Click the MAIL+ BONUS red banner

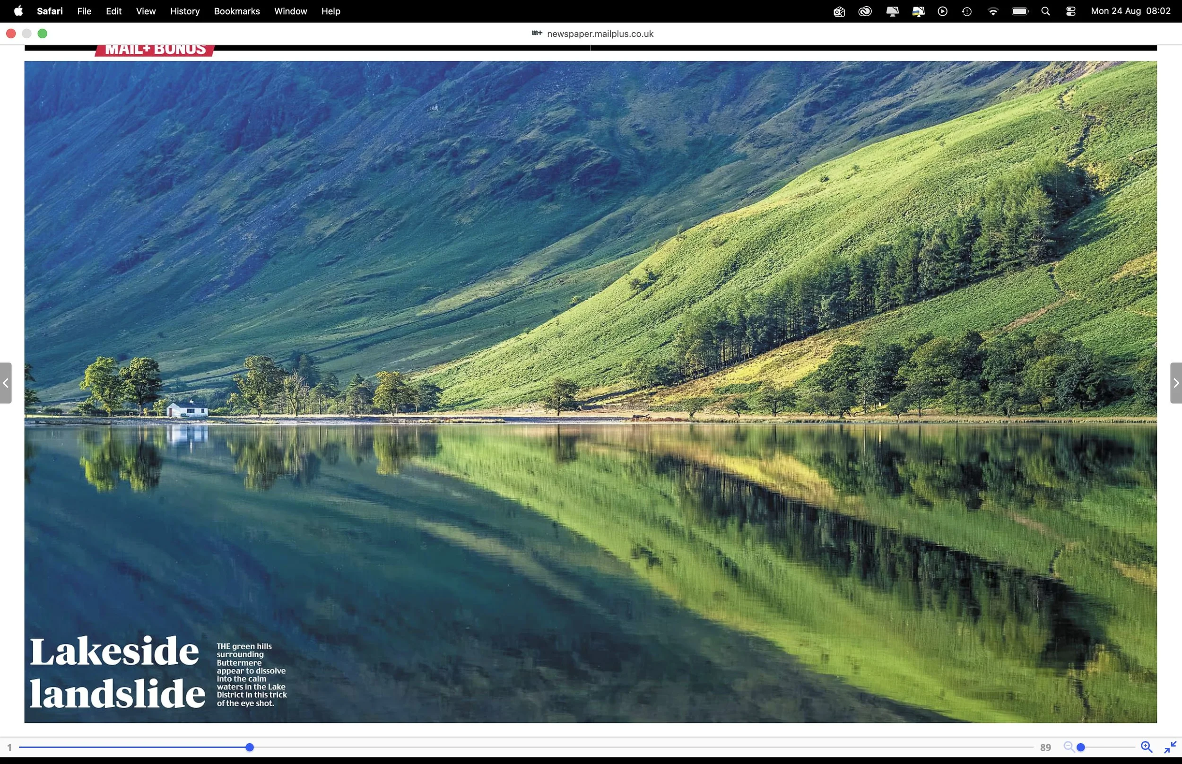click(x=155, y=50)
